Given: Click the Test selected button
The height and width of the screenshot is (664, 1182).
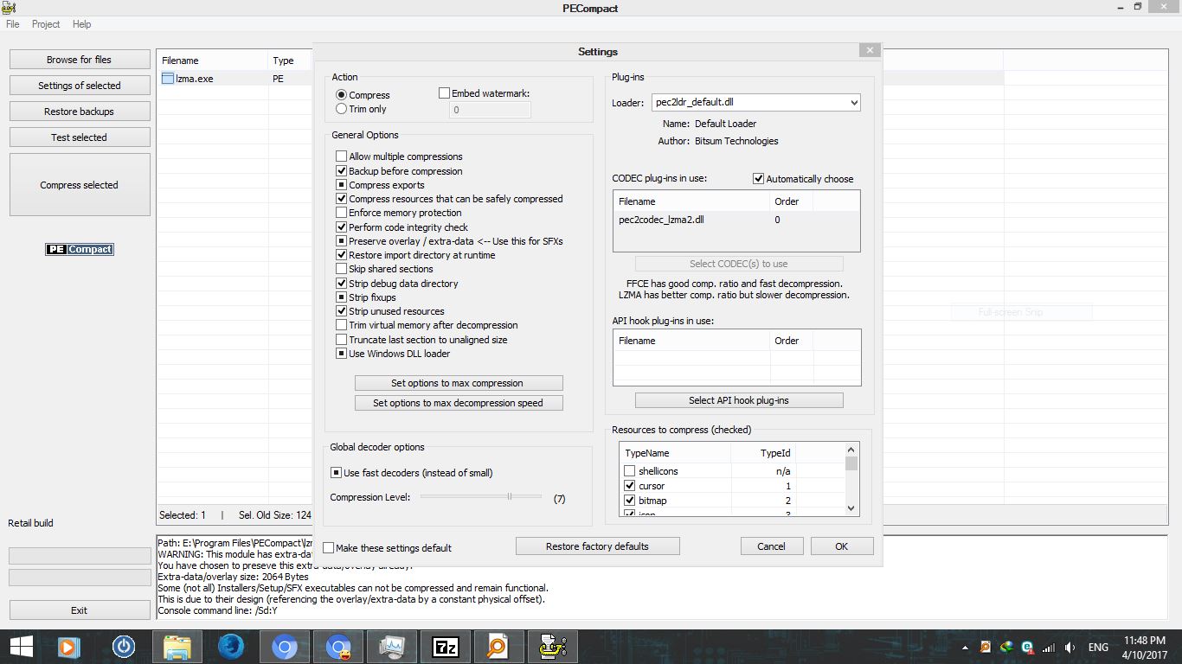Looking at the screenshot, I should coord(80,137).
